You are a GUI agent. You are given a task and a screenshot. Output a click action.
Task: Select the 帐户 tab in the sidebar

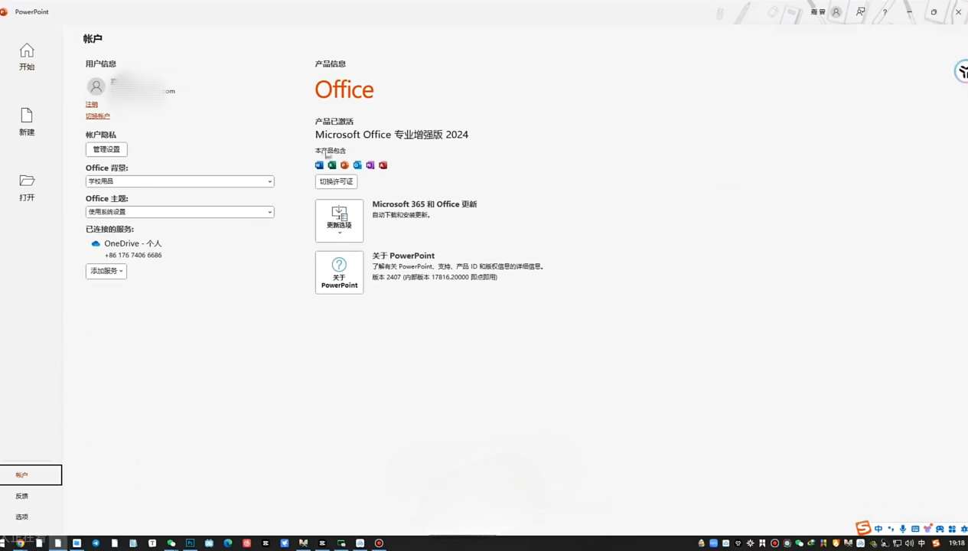click(x=31, y=475)
